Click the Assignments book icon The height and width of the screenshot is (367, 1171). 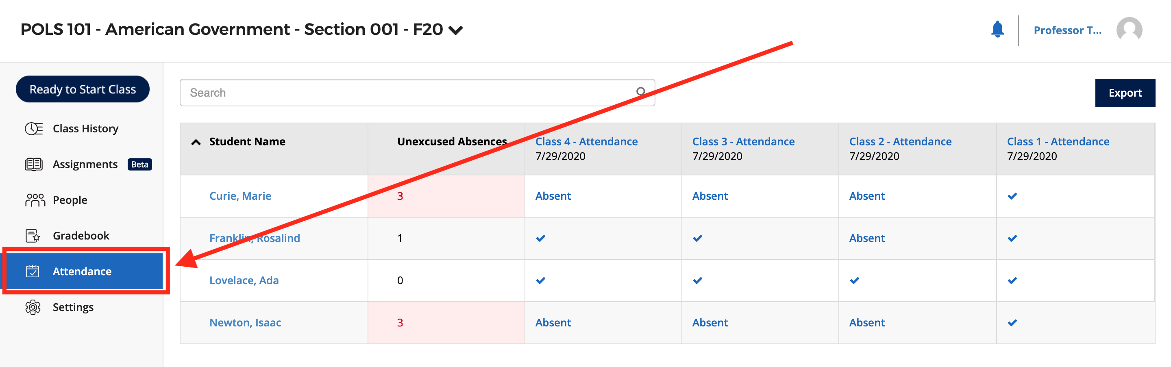(x=33, y=164)
